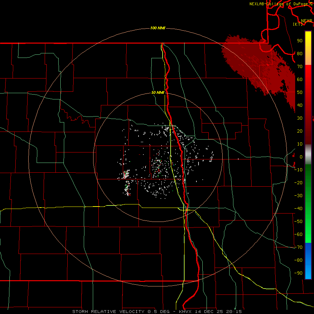Image resolution: width=314 pixels, height=314 pixels.
Task: Click the blue segment of the color bar
Action: coord(308,261)
